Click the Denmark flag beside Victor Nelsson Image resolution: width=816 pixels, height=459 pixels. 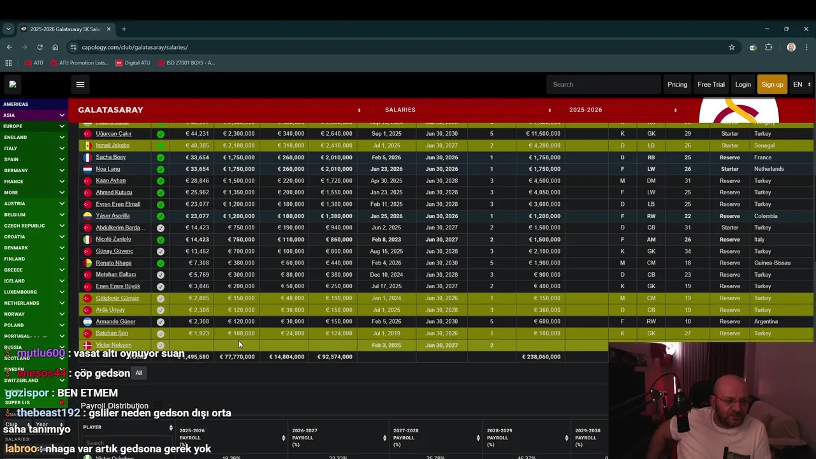(87, 345)
